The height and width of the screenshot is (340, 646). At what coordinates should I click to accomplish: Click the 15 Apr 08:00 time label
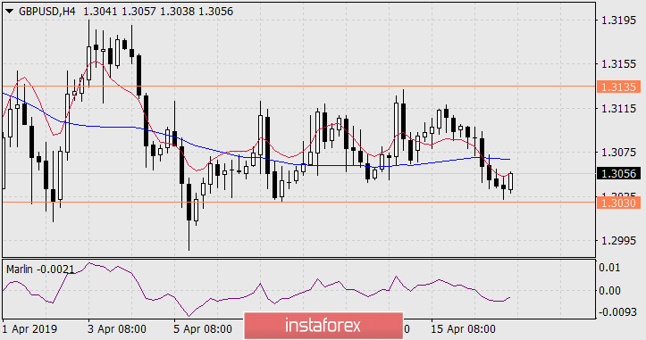pos(463,329)
